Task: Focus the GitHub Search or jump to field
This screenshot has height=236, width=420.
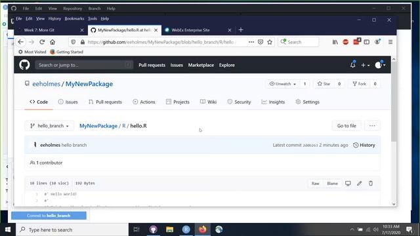Action: pyautogui.click(x=84, y=65)
